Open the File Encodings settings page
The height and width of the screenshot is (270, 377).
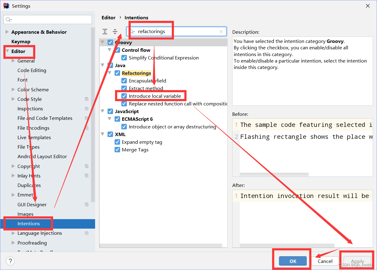pyautogui.click(x=33, y=128)
